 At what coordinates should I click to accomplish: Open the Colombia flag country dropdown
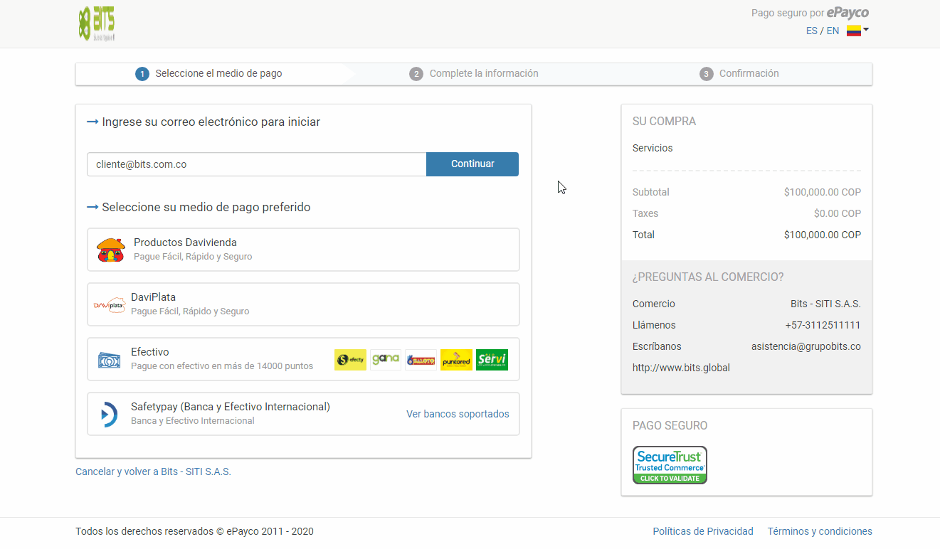[x=857, y=31]
